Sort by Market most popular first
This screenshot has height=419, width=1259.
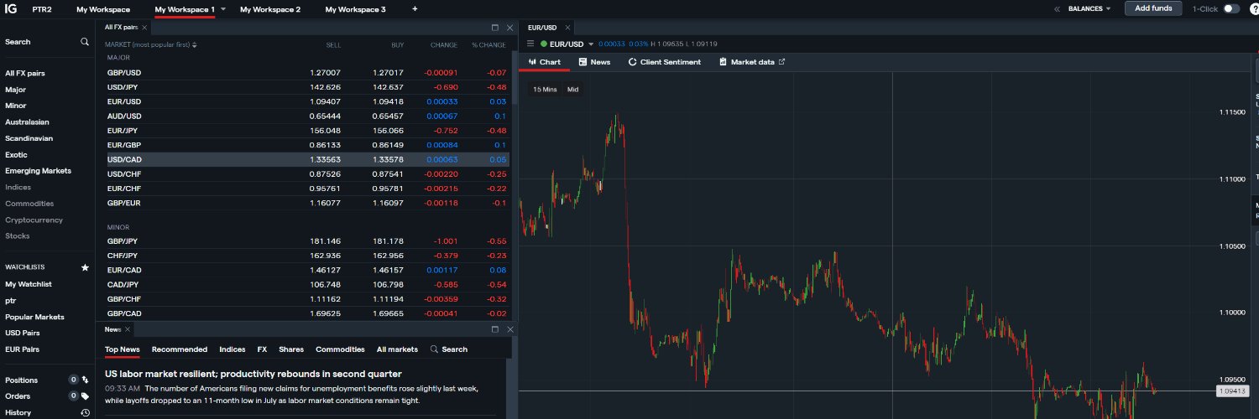click(152, 44)
